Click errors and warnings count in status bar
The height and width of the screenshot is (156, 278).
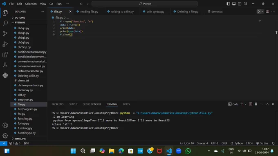pyautogui.click(x=15, y=143)
